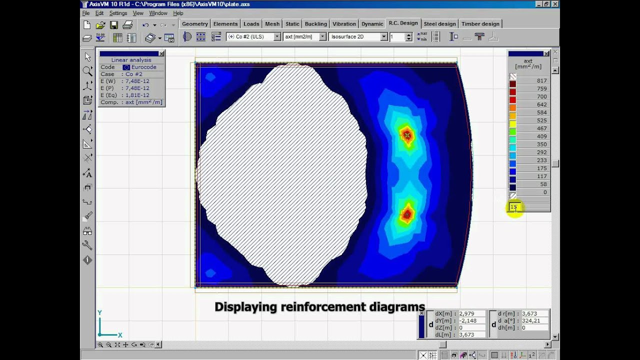Toggle the numbering '1 2' status icon
This screenshot has height=360, width=640.
[x=531, y=355]
